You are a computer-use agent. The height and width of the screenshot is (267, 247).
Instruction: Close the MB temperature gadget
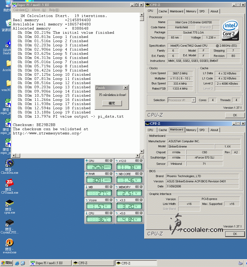(111, 187)
